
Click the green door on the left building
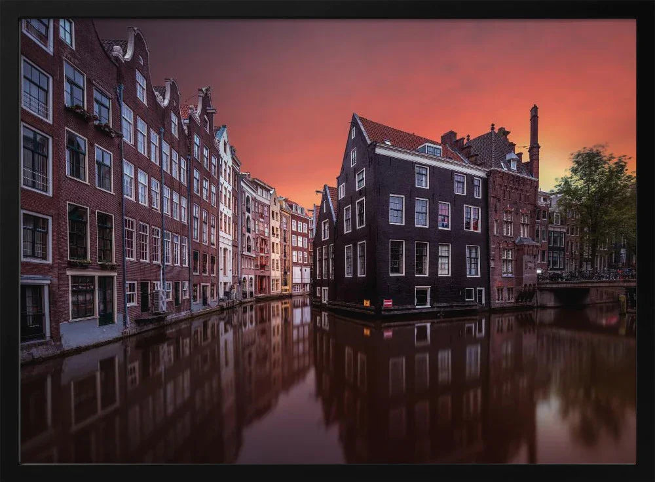point(105,301)
